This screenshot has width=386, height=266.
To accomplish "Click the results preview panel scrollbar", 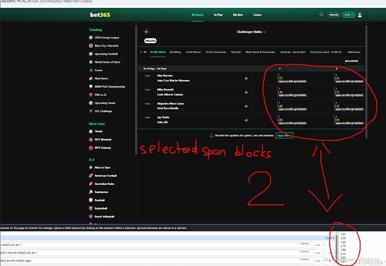I will [337, 249].
